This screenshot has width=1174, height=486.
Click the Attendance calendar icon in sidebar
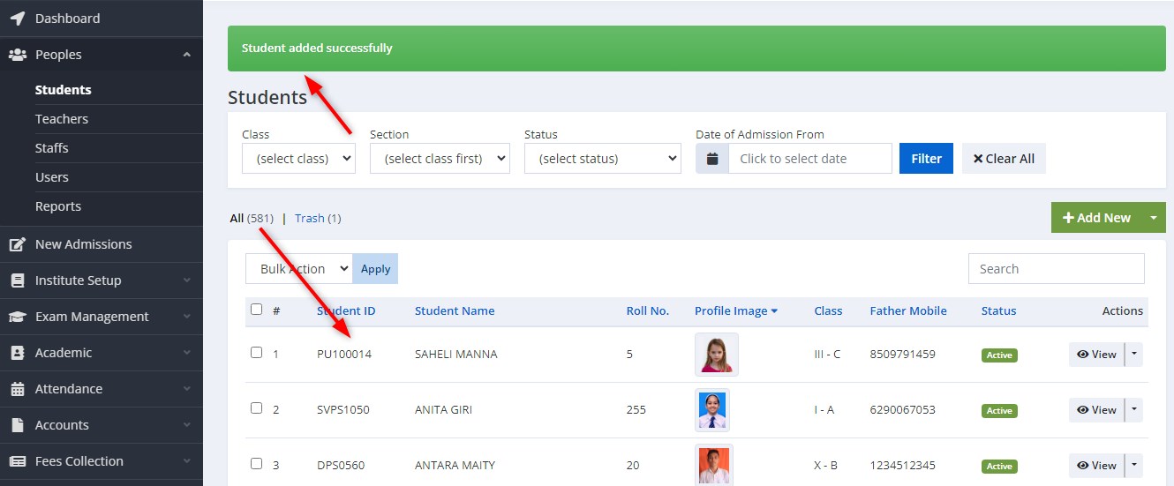point(18,389)
